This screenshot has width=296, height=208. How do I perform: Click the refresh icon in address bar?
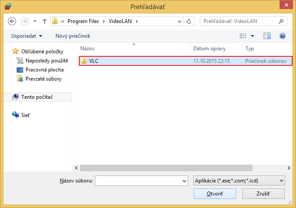pyautogui.click(x=189, y=21)
